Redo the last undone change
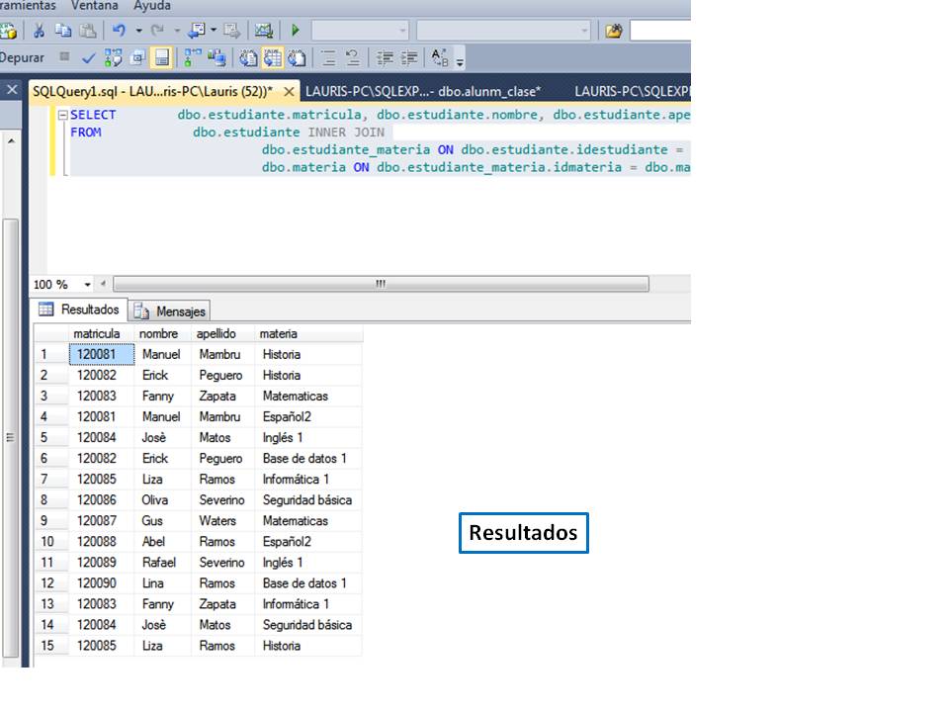The height and width of the screenshot is (712, 949). click(155, 30)
